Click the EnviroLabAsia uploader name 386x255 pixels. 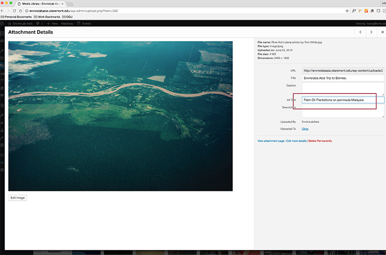point(310,122)
